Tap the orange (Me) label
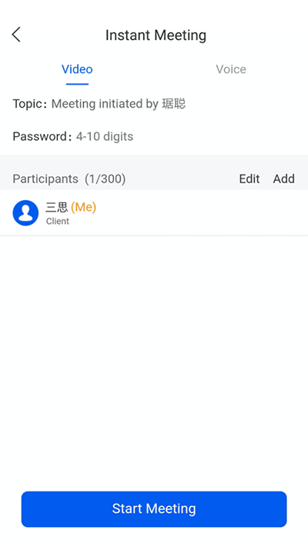 pyautogui.click(x=83, y=207)
